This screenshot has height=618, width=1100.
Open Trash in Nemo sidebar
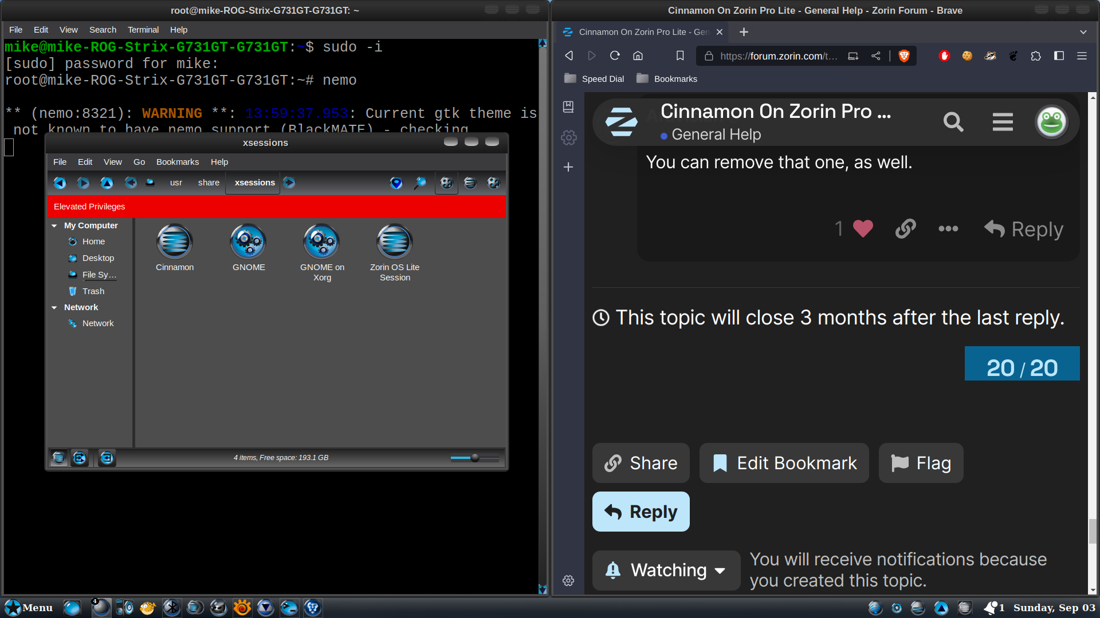click(93, 291)
